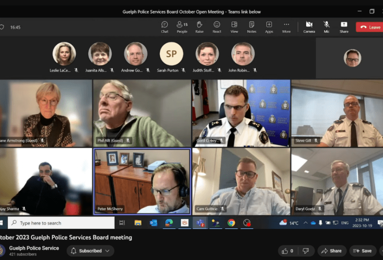Open Google Chrome from the taskbar
Screen dimensions: 383x260
tap(231, 223)
